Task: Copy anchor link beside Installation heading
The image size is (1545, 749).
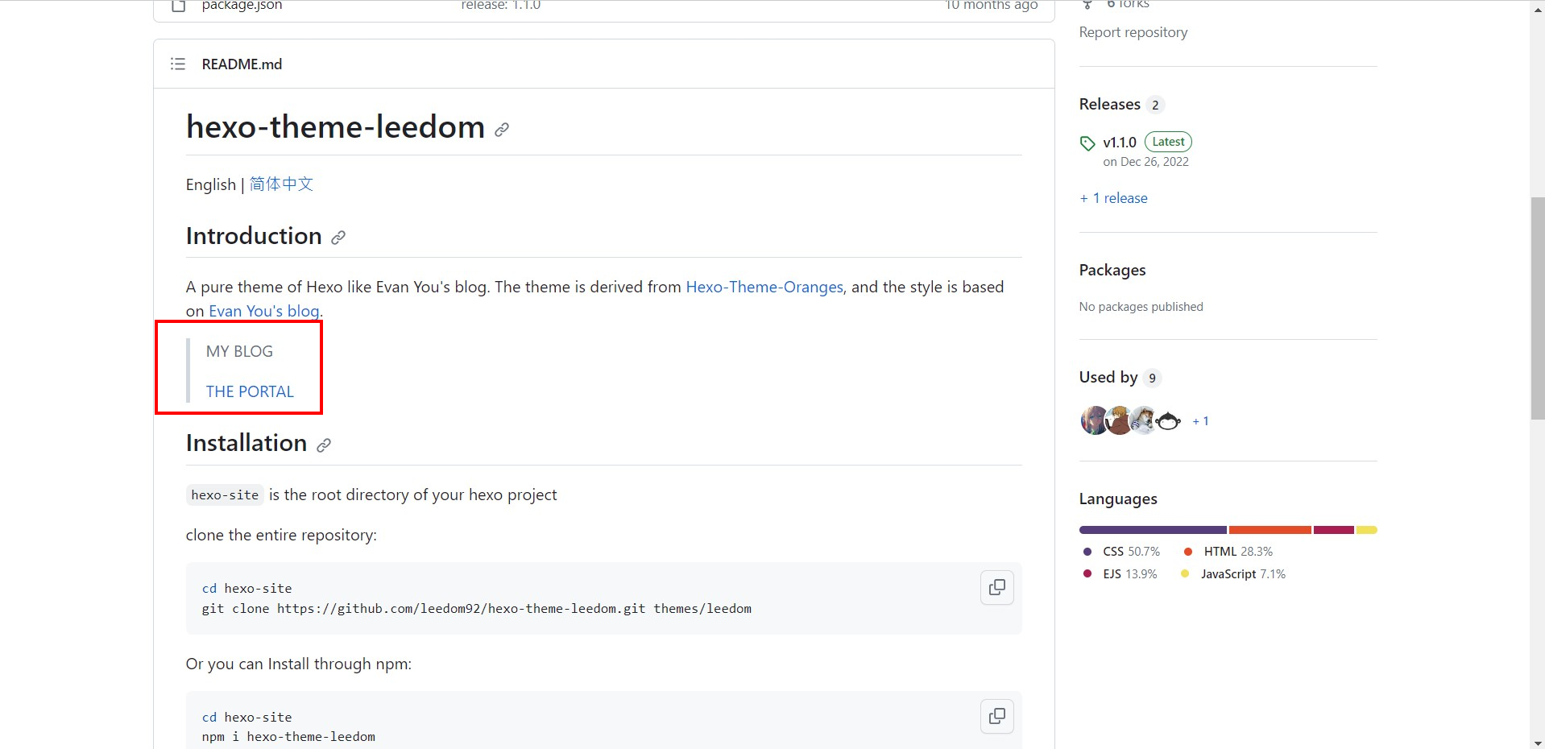Action: click(324, 445)
